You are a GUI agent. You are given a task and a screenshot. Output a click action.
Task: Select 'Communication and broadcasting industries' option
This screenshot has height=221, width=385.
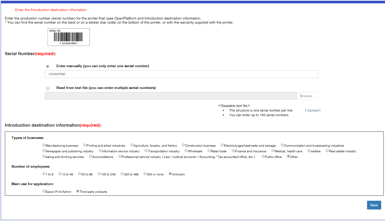[x=282, y=145]
